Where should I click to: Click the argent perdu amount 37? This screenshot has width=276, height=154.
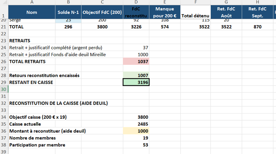point(136,48)
